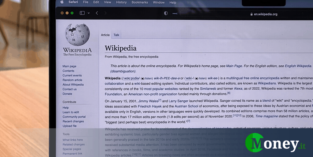Screen dimensions: 313x157
Task: Expand the sidebar tab group dropdown arrow
Action: pyautogui.click(x=89, y=13)
